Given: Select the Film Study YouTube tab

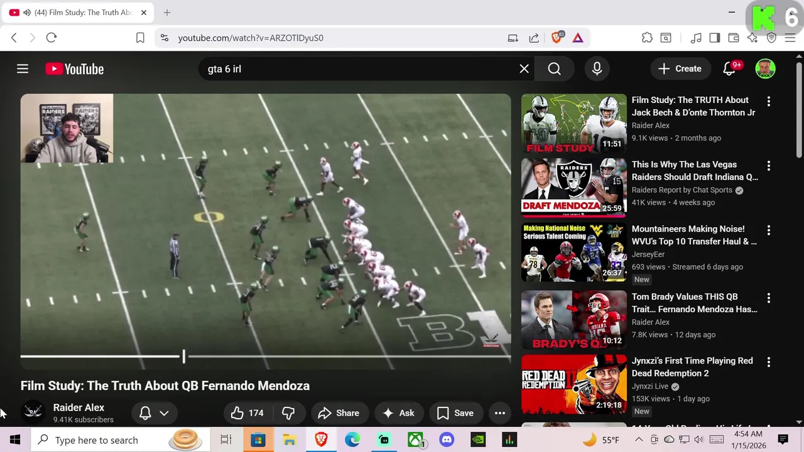Looking at the screenshot, I should [77, 13].
